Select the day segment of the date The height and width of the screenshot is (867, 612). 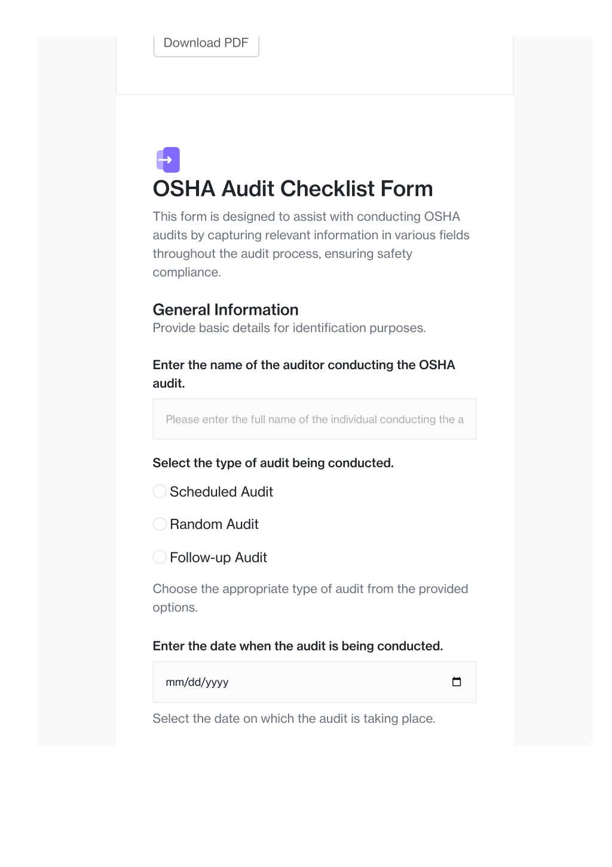[195, 682]
